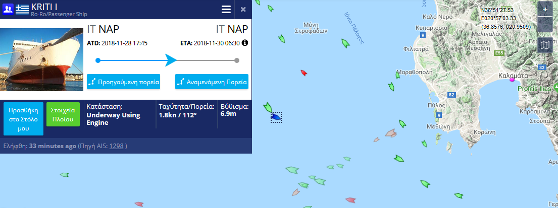Show previous route (Προηγούμενη πορεία)
Viewport: 558px width, 208px height.
(123, 82)
